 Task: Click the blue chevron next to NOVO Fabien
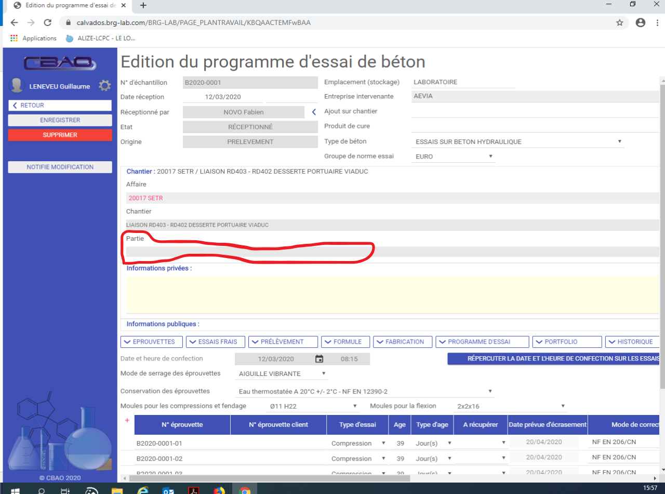[314, 112]
